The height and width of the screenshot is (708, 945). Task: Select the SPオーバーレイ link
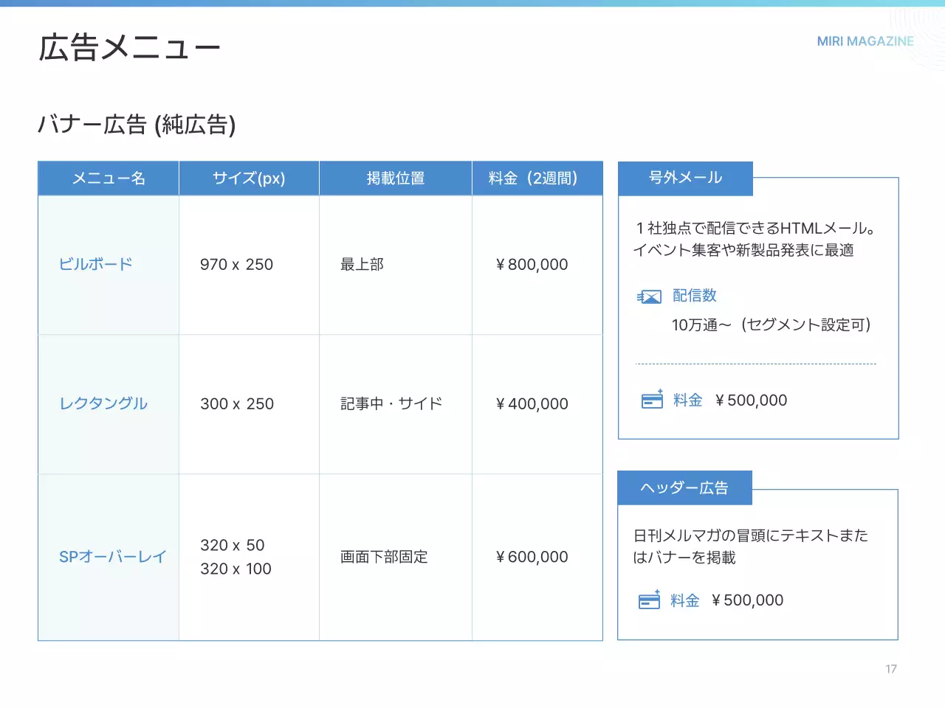111,557
